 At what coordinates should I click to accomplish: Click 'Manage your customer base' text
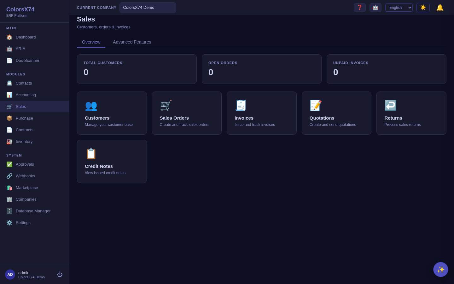coord(109,125)
